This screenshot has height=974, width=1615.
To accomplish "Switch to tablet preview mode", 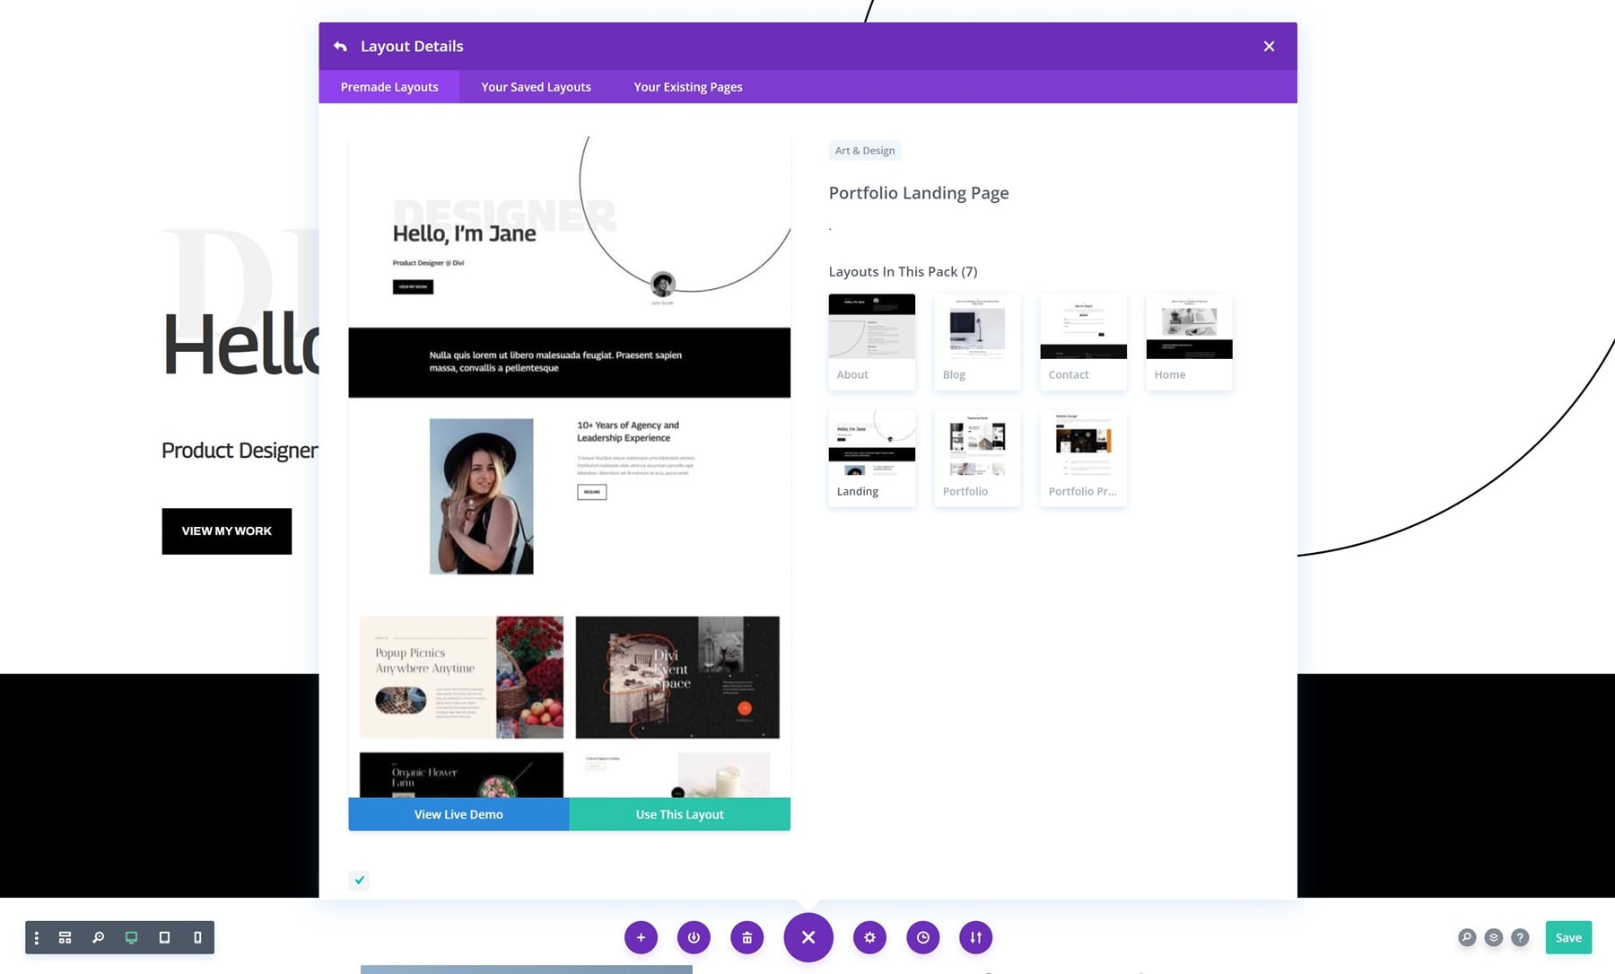I will pos(164,937).
